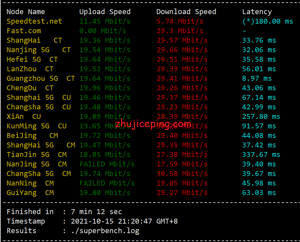Select the 8.97 ms Guangzhou latency
The image size is (300, 242).
click(257, 78)
